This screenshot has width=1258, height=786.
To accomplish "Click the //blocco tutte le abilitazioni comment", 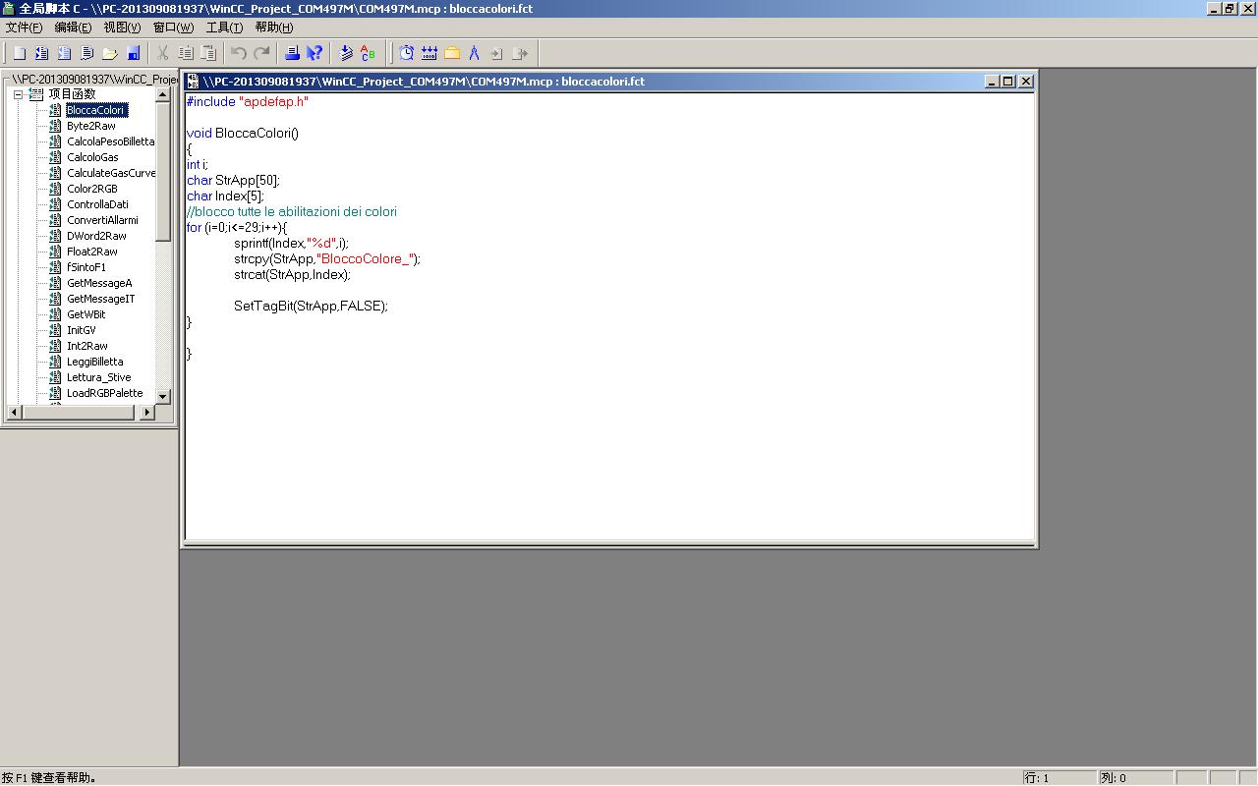I will click(292, 211).
